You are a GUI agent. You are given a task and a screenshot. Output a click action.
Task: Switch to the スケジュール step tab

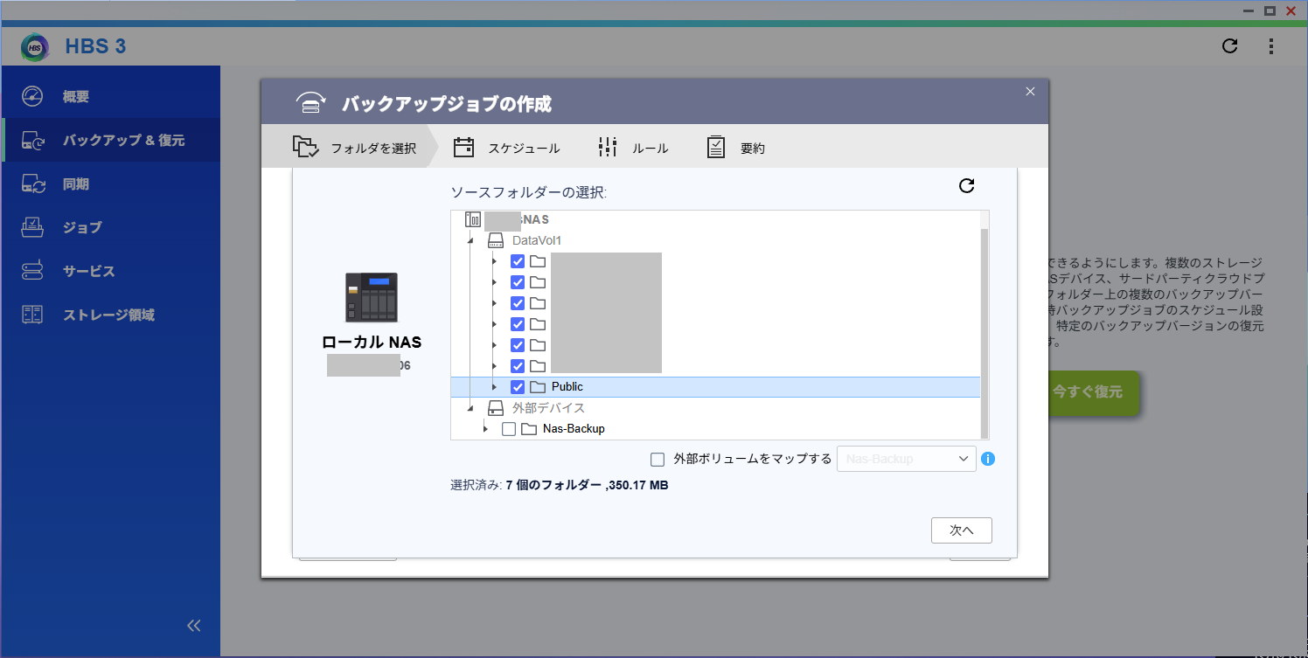[x=507, y=149]
